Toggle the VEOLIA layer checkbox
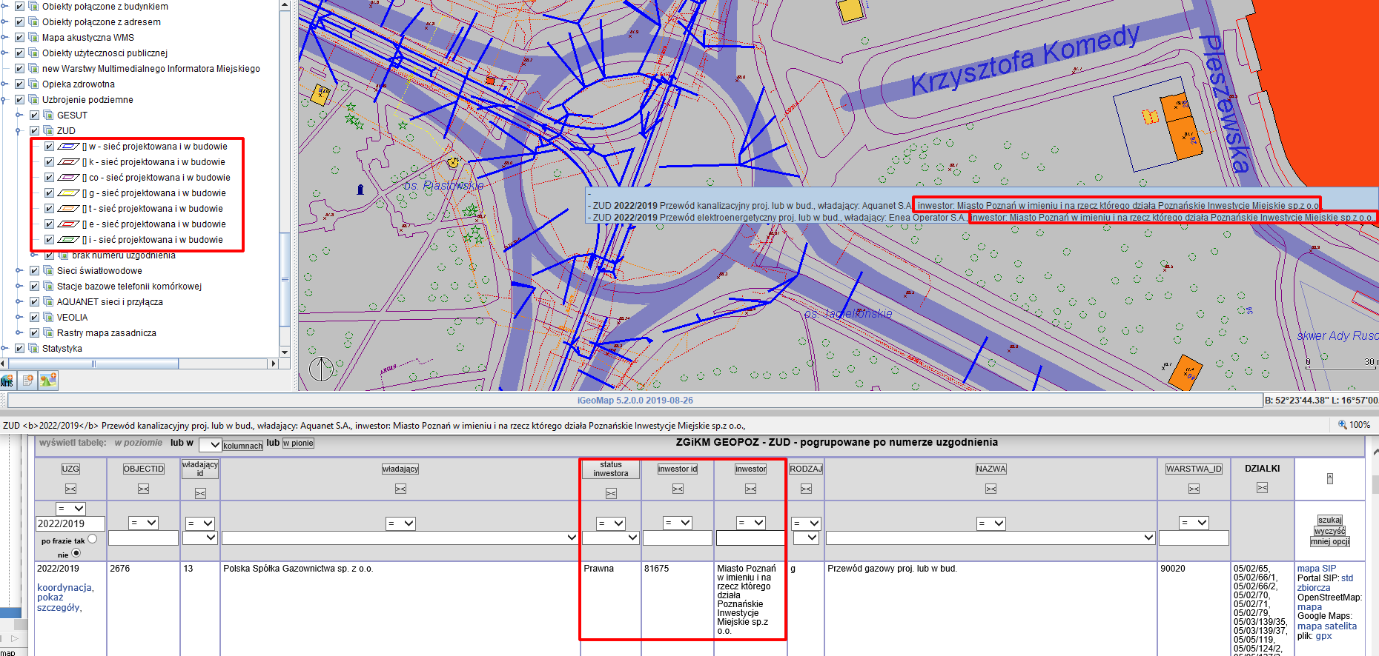This screenshot has width=1379, height=656. 35,318
